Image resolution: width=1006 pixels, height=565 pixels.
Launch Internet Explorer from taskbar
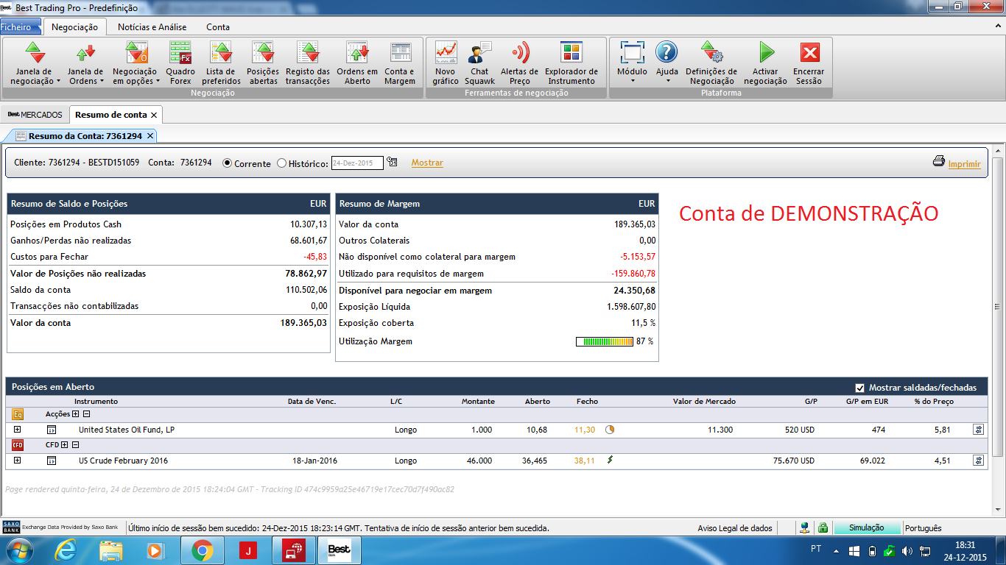[66, 550]
